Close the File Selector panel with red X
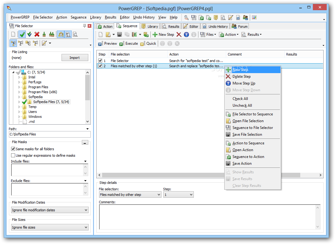 tap(90, 26)
